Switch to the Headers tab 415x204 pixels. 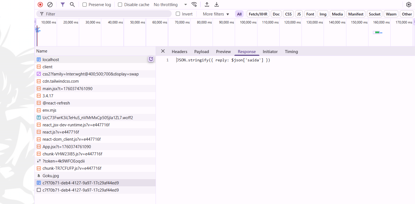(179, 52)
